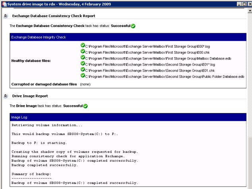The height and width of the screenshot is (189, 252).
Task: Click the Healthy database files label
Action: (31, 61)
